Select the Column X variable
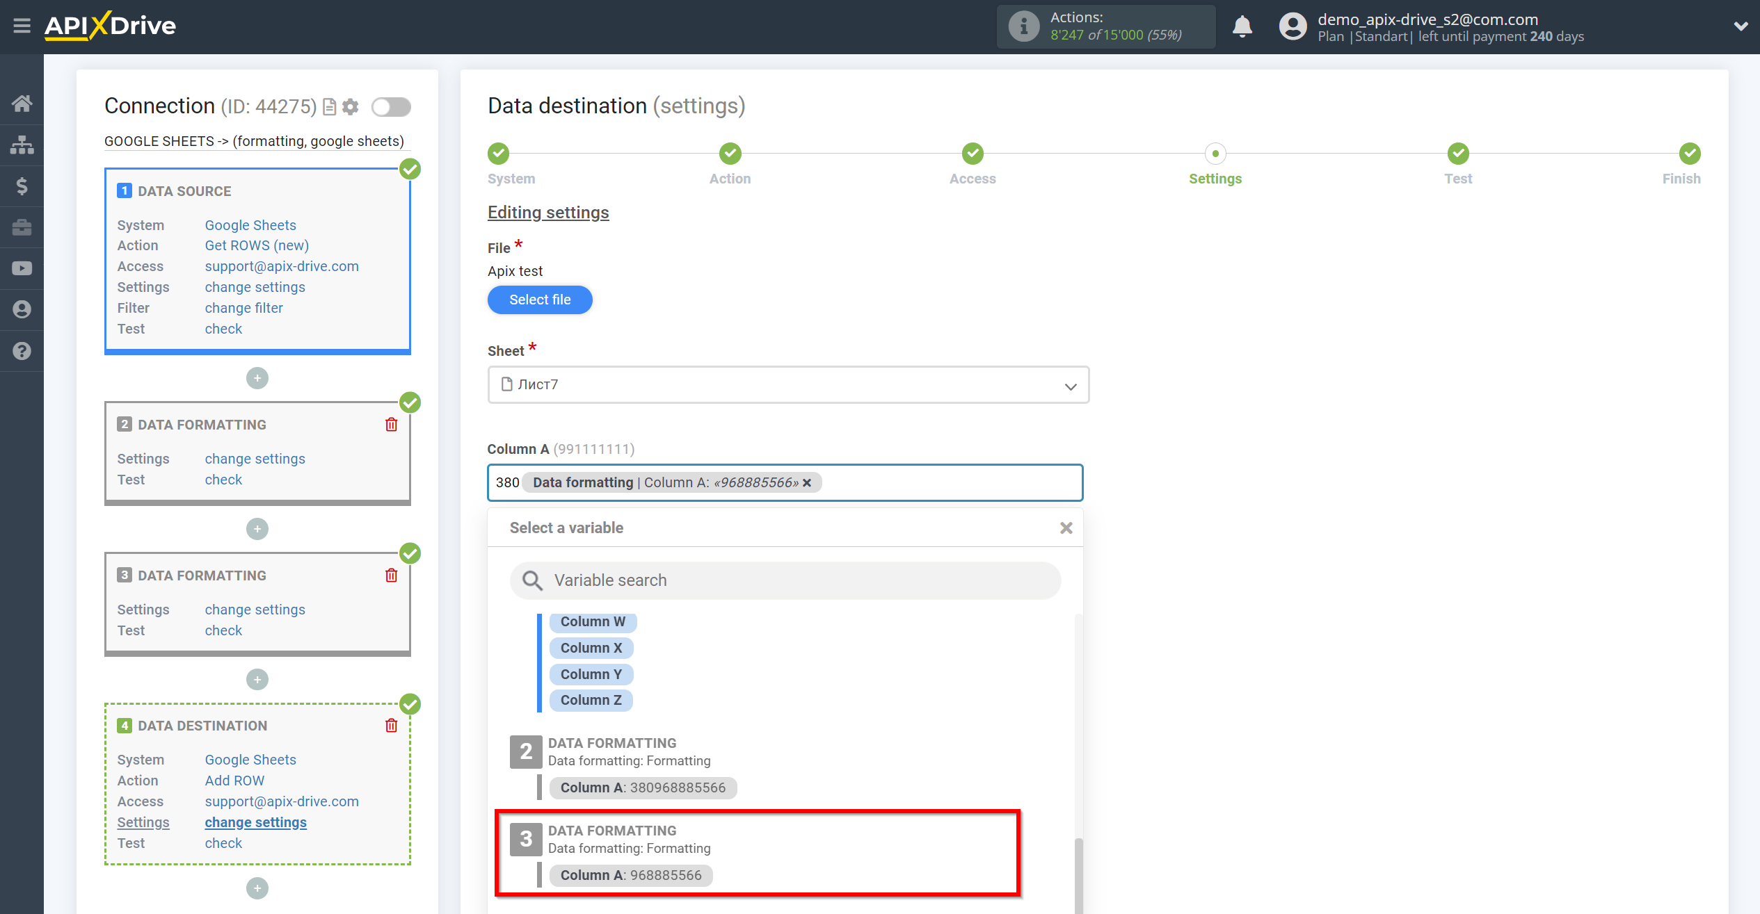This screenshot has width=1760, height=914. [x=591, y=648]
